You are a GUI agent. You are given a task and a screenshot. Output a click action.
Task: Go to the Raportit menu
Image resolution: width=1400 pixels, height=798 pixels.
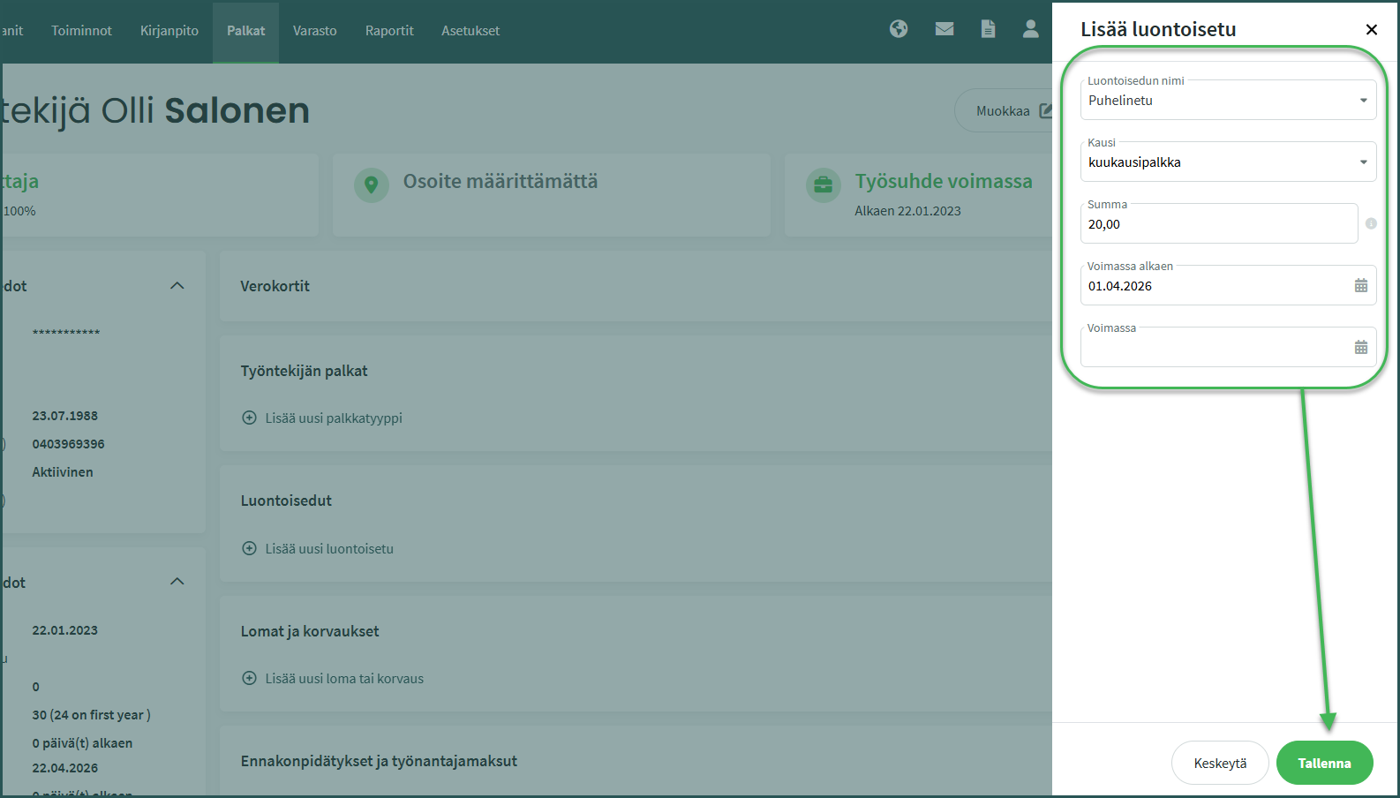click(x=389, y=31)
